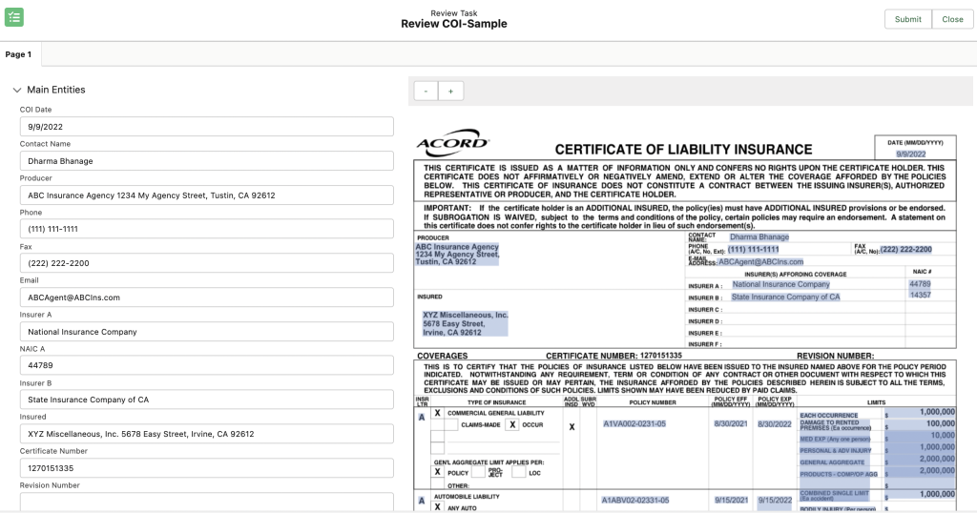Click automobile policy effective date 9/15/2021
Screen dimensions: 977x513
click(731, 500)
